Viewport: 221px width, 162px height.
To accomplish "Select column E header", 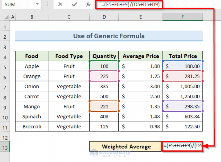I will [x=141, y=17].
